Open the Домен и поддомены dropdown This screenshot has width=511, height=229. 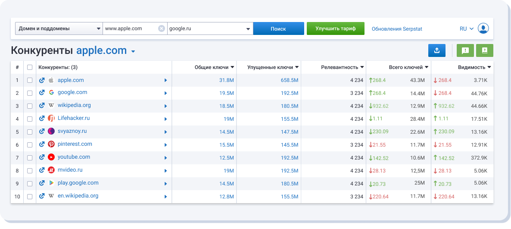pos(59,29)
